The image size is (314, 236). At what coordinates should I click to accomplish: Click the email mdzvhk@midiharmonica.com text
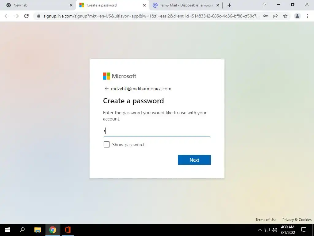(141, 89)
